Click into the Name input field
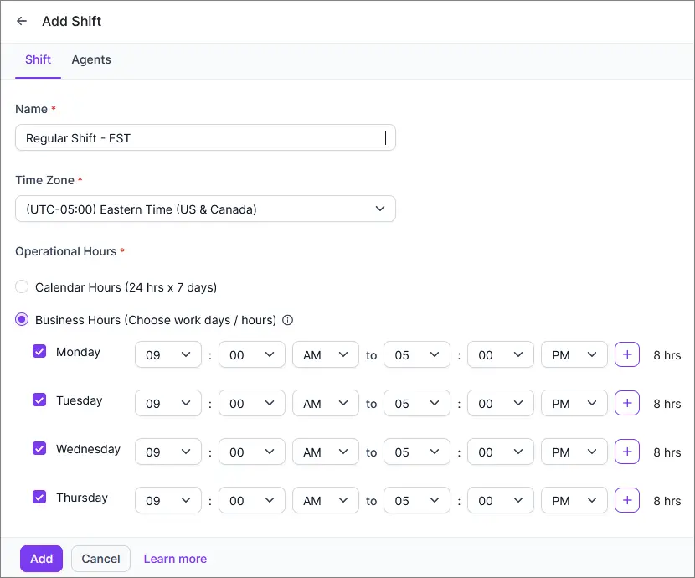 tap(205, 138)
